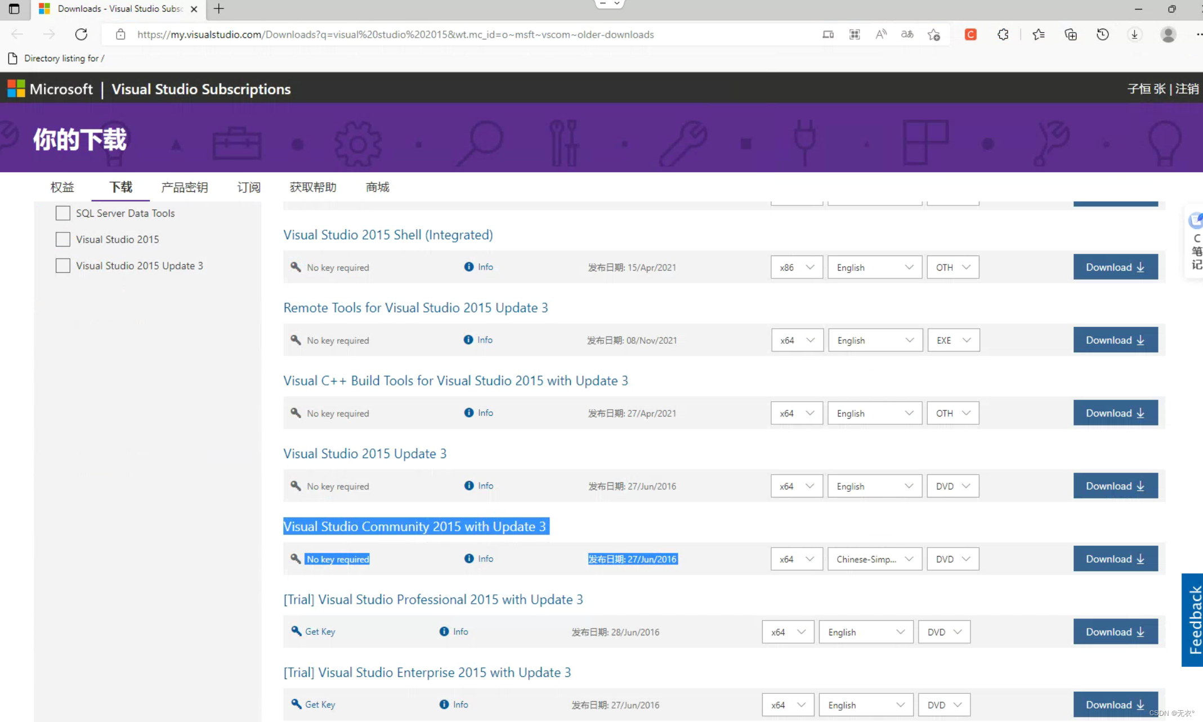This screenshot has height=722, width=1203.
Task: Switch to the 商城 tab
Action: pos(378,187)
